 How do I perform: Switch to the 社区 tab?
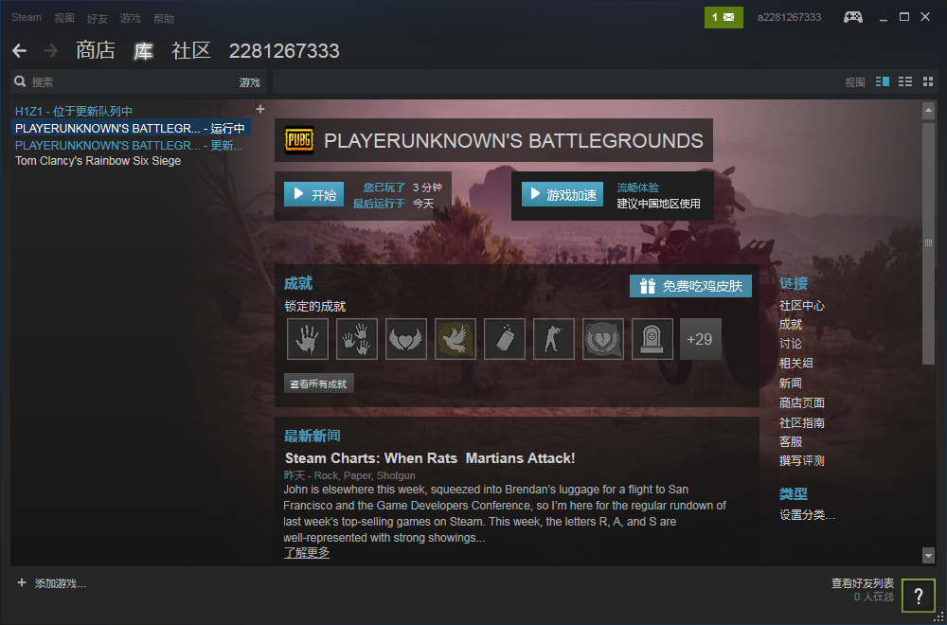click(x=191, y=51)
